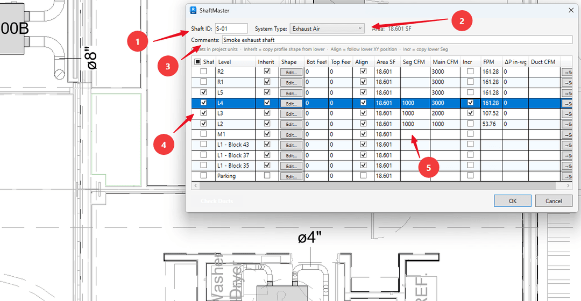
Task: Click Main CFM cell in R2 row
Action: pyautogui.click(x=445, y=71)
